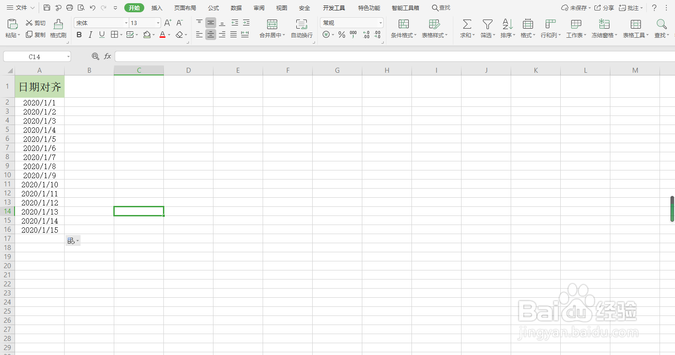Click the red font color A swatch
This screenshot has height=355, width=675.
pos(162,35)
